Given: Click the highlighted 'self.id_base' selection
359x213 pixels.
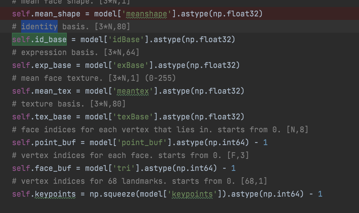Looking at the screenshot, I should coord(39,39).
